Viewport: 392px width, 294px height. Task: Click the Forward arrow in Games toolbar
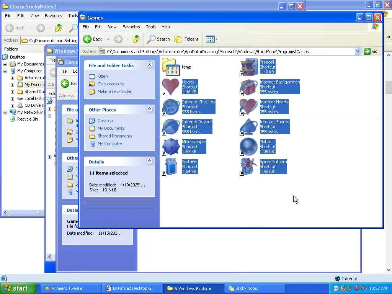point(118,39)
